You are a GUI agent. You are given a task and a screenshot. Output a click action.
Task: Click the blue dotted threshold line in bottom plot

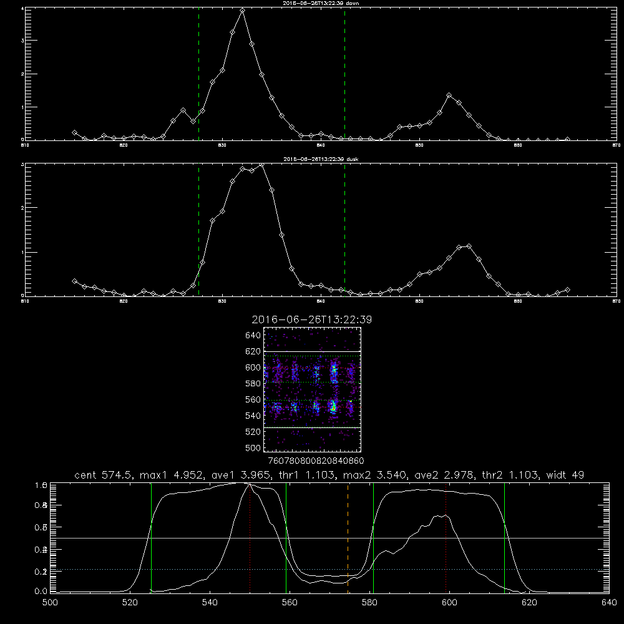(x=329, y=570)
